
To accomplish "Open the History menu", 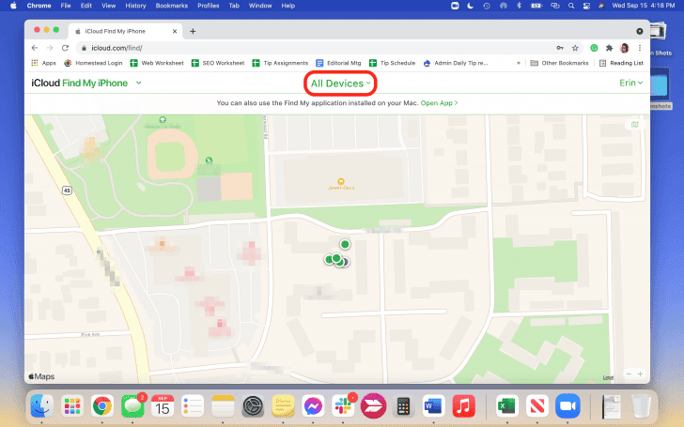I will [x=135, y=6].
